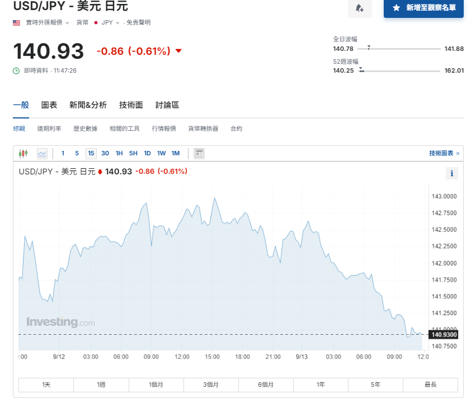The image size is (471, 413).
Task: Select the 遠期利率 sub-tab
Action: coord(49,129)
